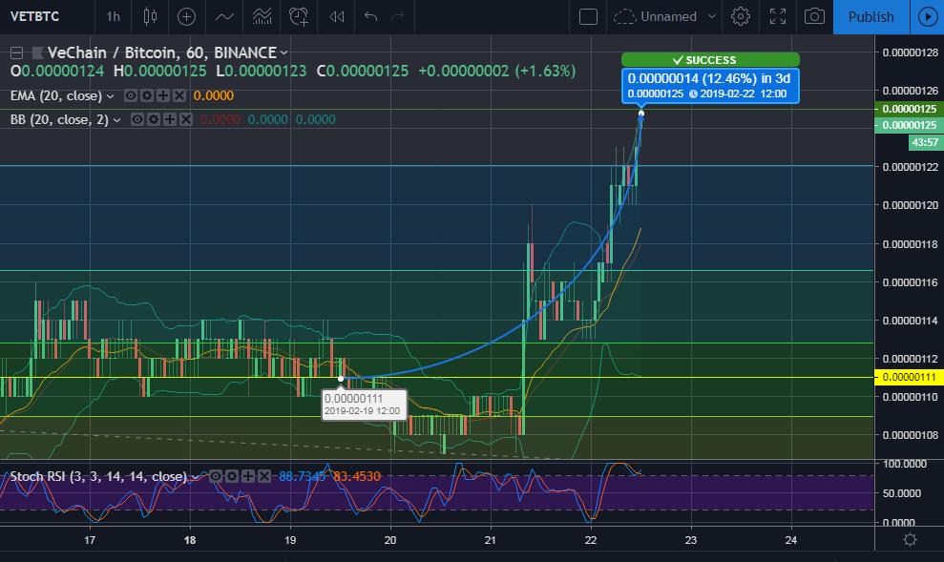This screenshot has width=944, height=562.
Task: Select the yellow 0.00000111 price line label
Action: point(909,377)
